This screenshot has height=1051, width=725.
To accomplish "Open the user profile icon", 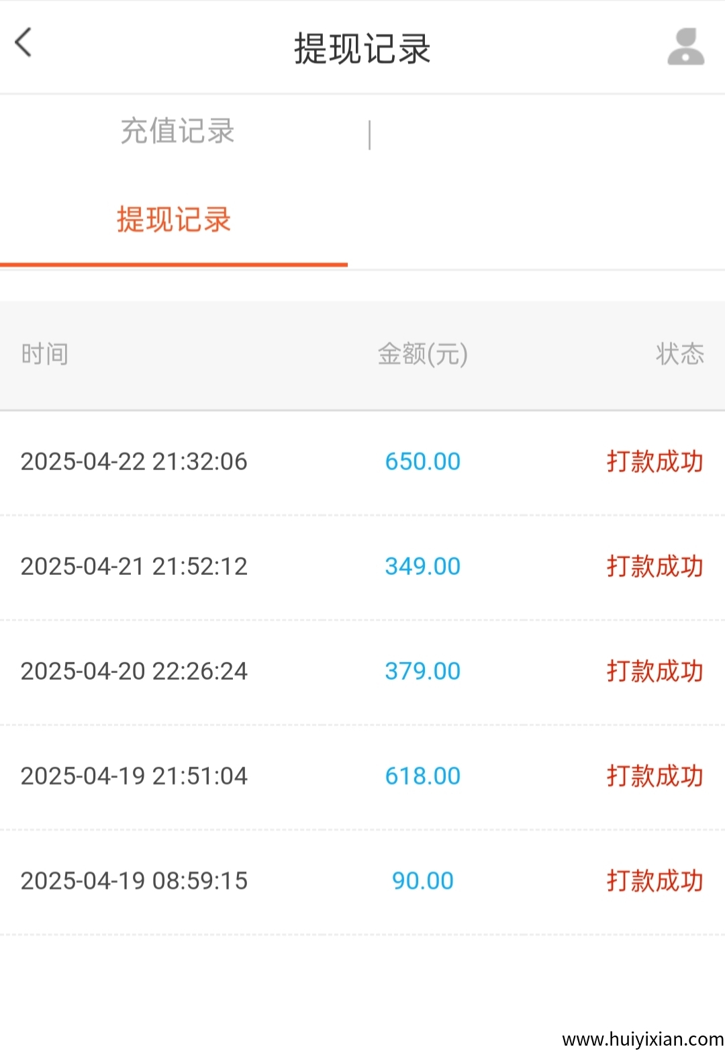I will 685,47.
